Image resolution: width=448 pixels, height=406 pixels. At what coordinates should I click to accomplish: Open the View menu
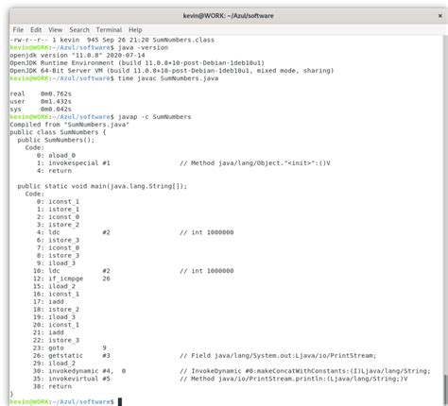(56, 30)
